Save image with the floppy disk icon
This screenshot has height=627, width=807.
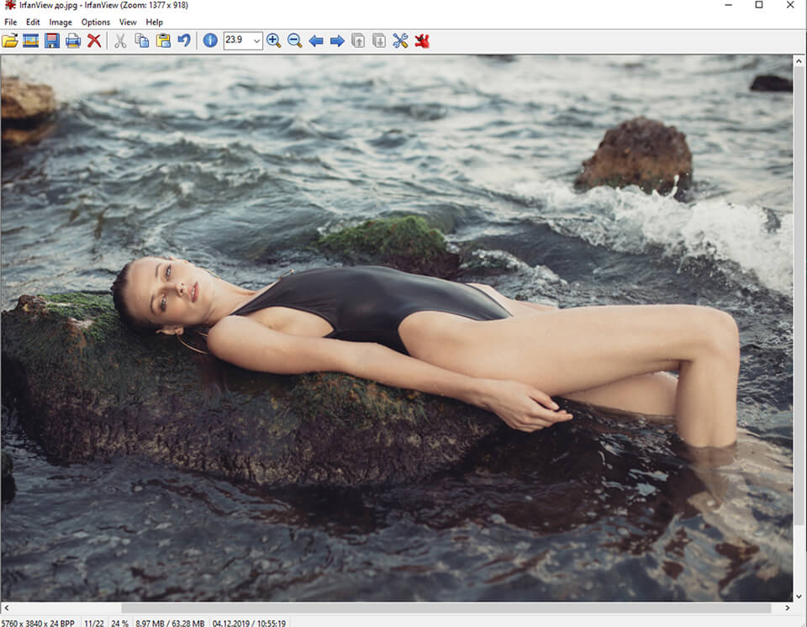52,40
